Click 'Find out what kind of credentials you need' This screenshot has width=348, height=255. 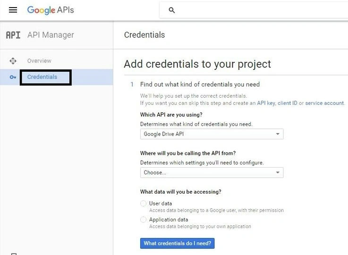200,85
